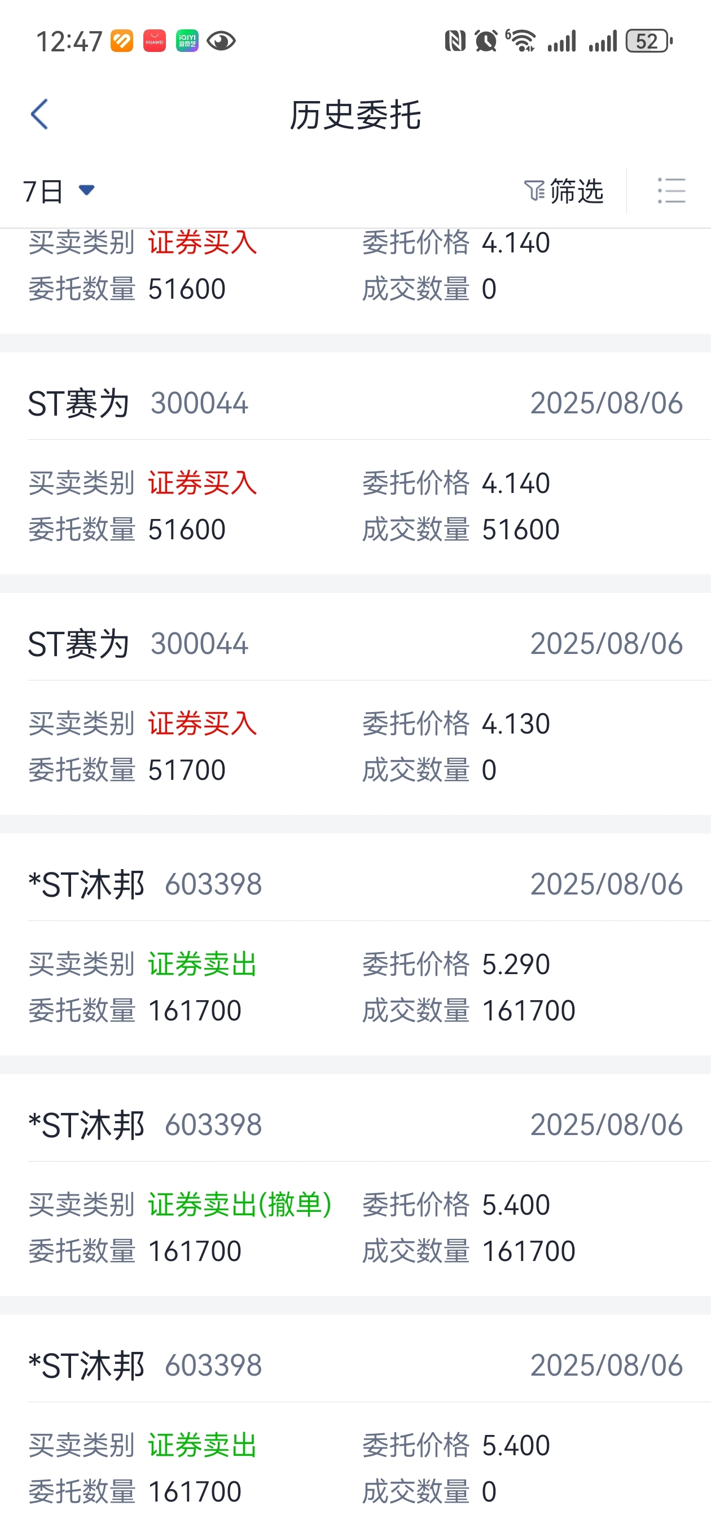Tap the Wi-Fi signal indicator
This screenshot has height=1536, width=711.
tap(521, 41)
